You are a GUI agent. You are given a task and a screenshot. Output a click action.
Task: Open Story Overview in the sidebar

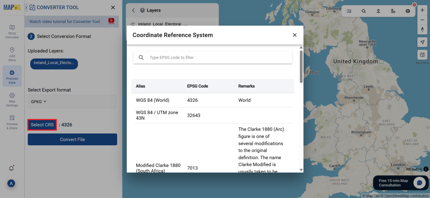12,32
